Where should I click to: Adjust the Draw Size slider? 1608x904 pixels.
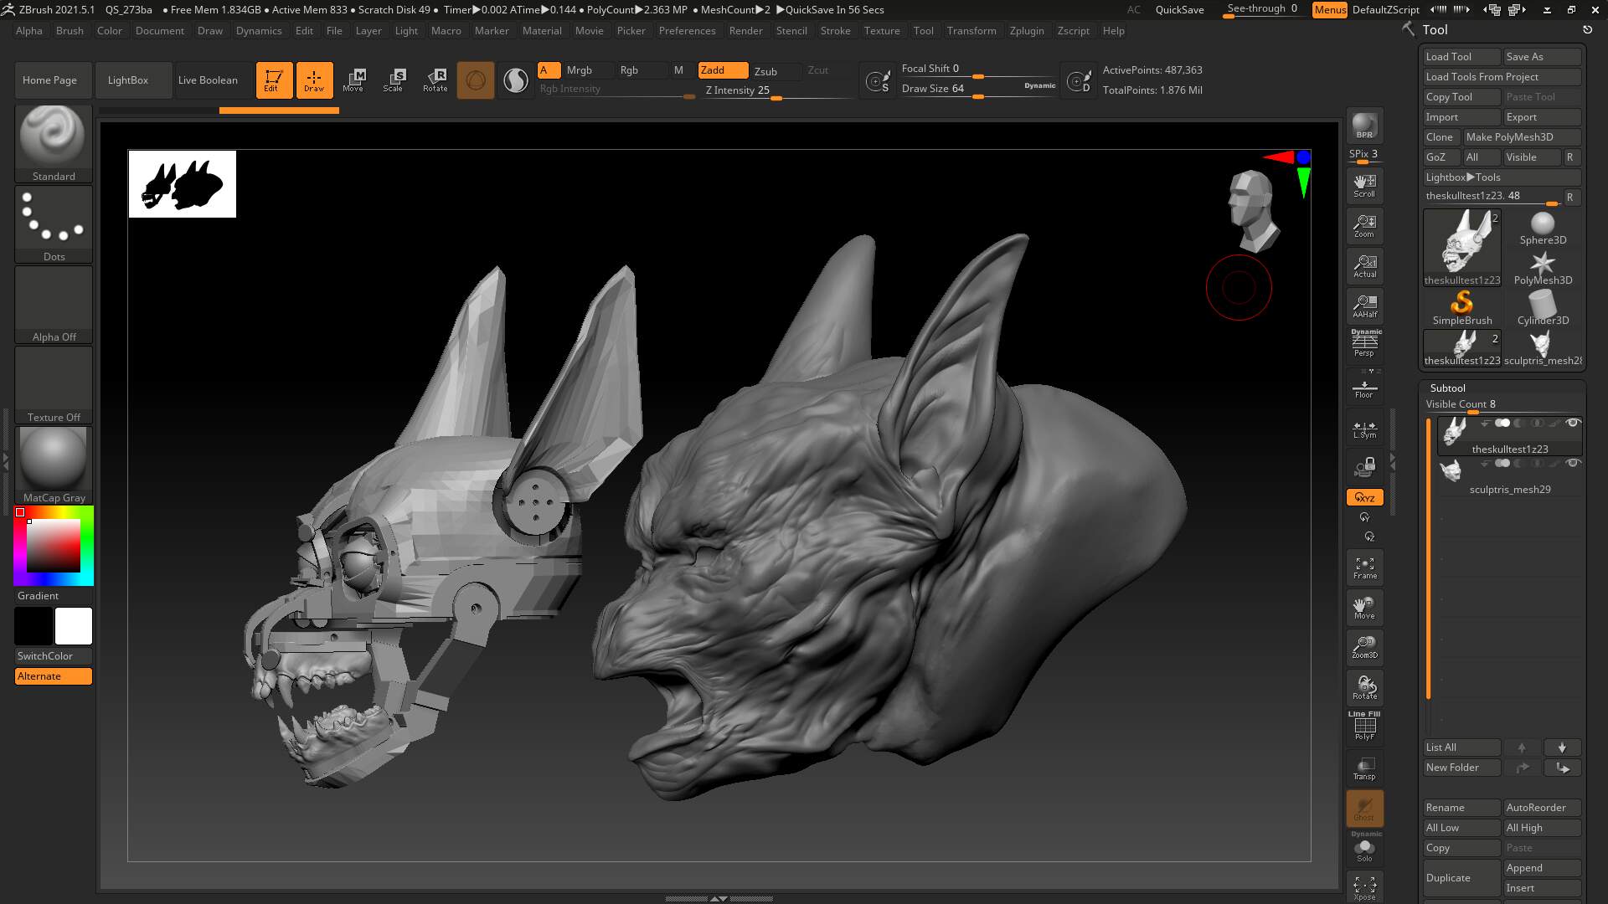(978, 89)
